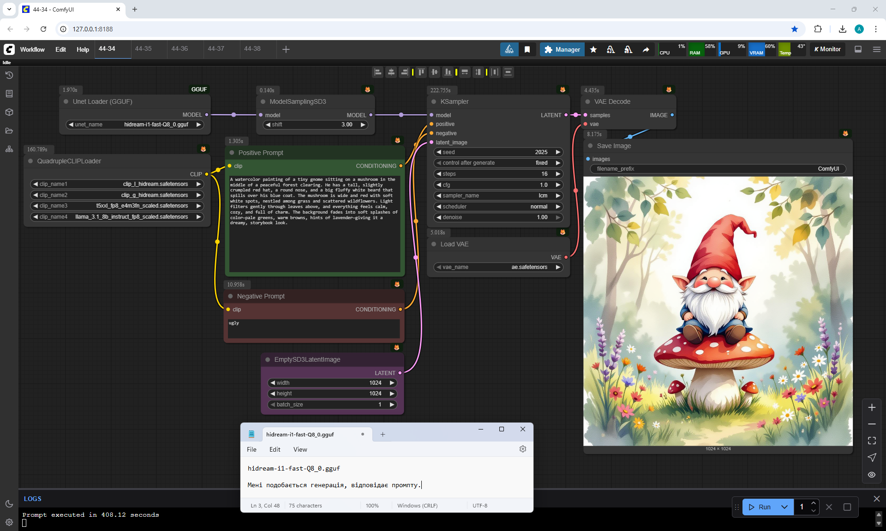This screenshot has width=886, height=531.
Task: Click the fit view icon on canvas
Action: tap(872, 441)
